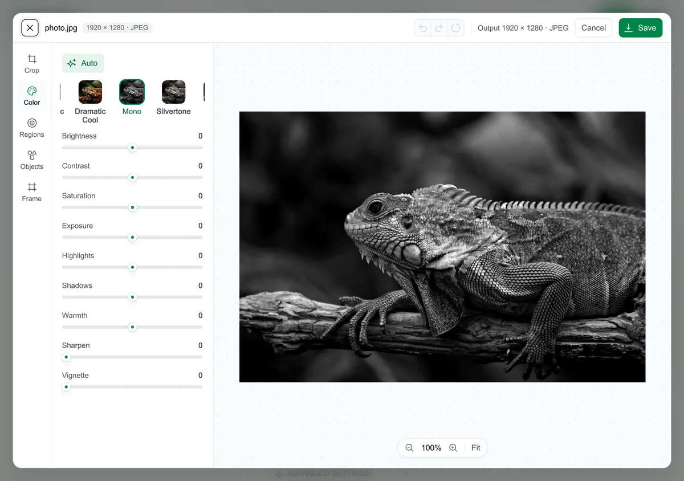Viewport: 684px width, 481px height.
Task: Adjust the Sharpen slider handle
Action: (66, 357)
